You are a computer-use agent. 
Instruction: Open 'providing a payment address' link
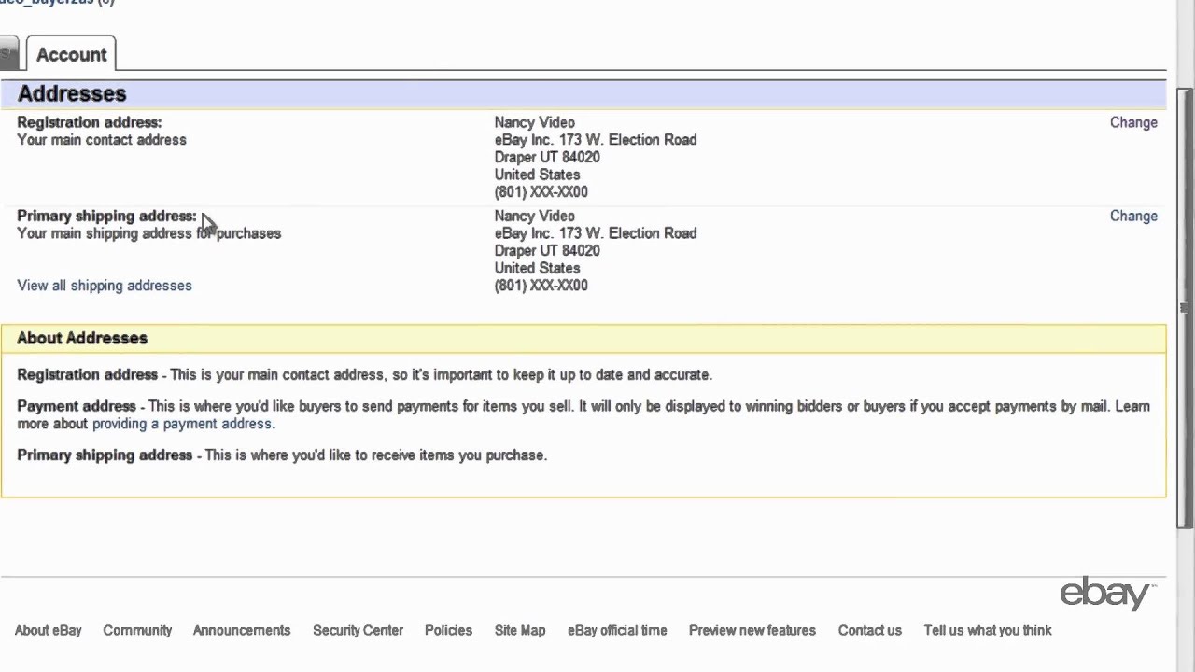182,424
